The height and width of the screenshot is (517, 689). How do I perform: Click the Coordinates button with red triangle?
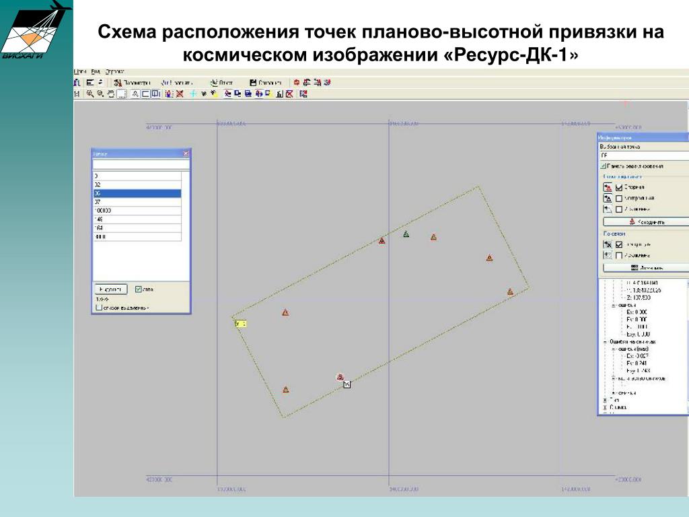tap(646, 222)
